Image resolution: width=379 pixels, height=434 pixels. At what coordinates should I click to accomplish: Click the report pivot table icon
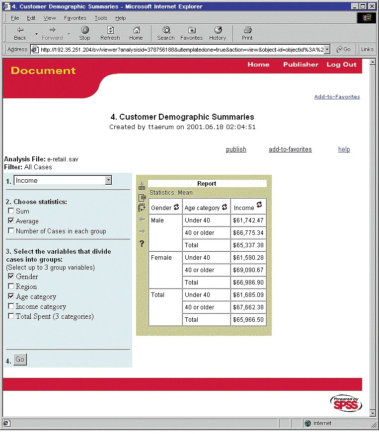[142, 208]
